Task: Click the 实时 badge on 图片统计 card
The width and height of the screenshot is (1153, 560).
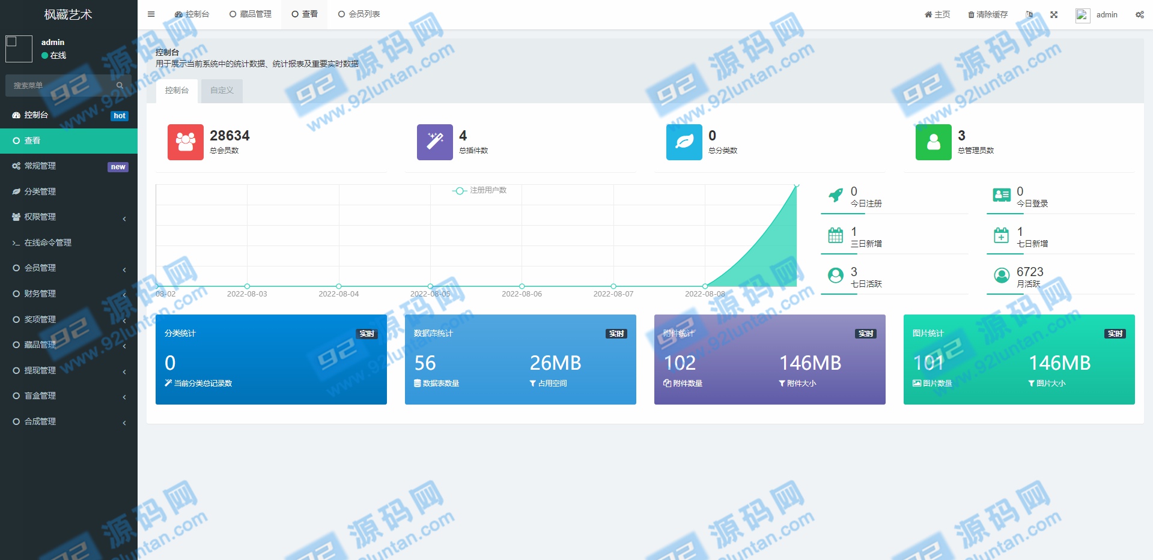Action: 1115,334
